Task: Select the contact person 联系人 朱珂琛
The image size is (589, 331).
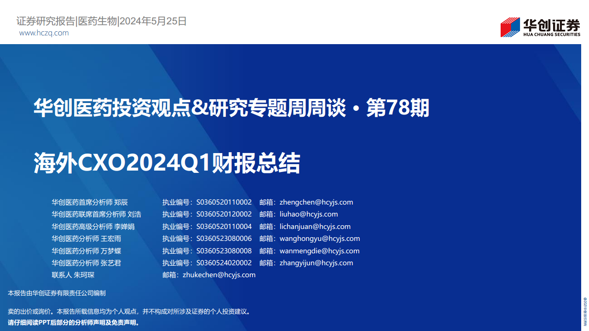Action: [x=73, y=275]
